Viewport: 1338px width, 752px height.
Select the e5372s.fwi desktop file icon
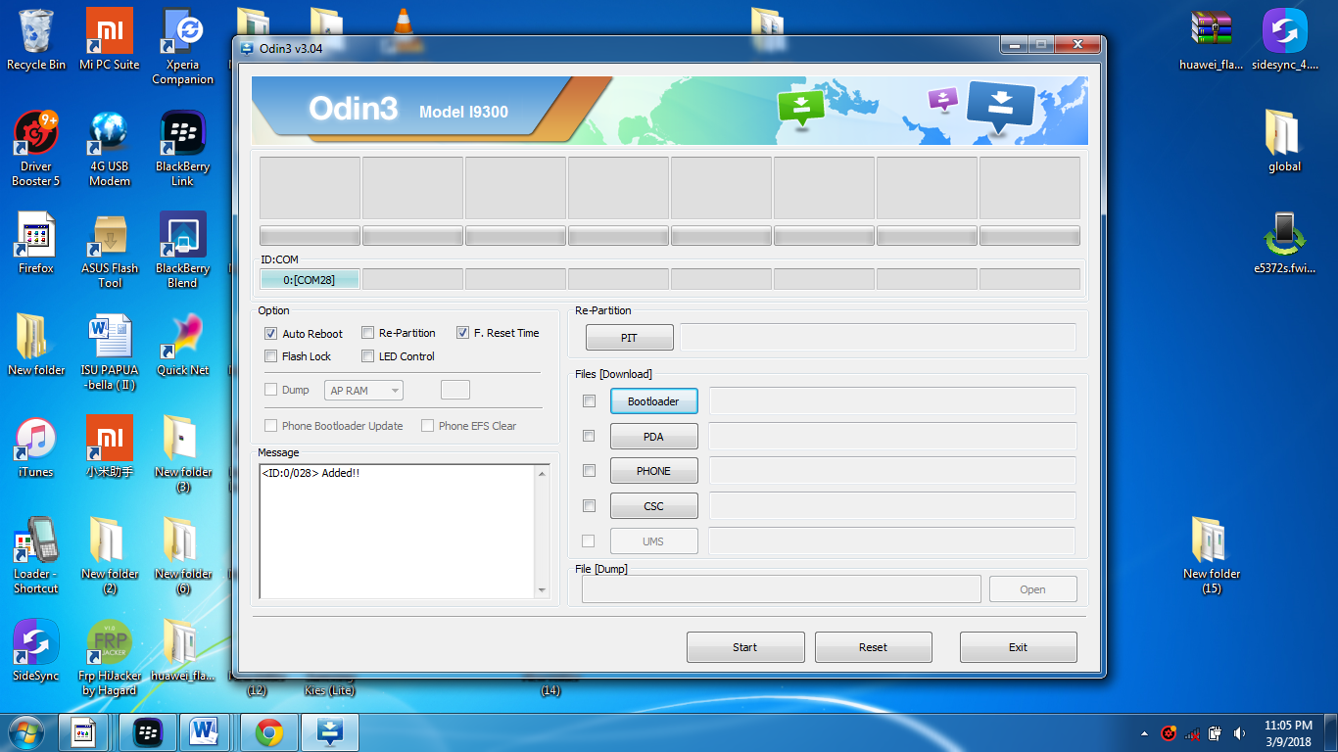(x=1285, y=243)
